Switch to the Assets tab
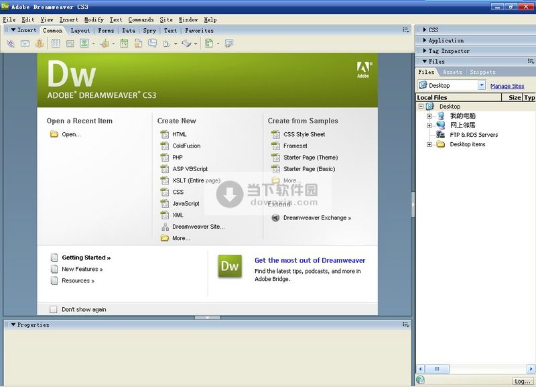Screen dimensions: 536x387 coord(452,72)
